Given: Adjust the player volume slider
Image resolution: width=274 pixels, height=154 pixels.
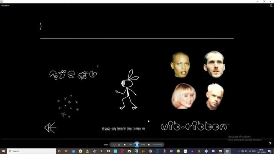Looking at the screenshot, I should (157, 145).
